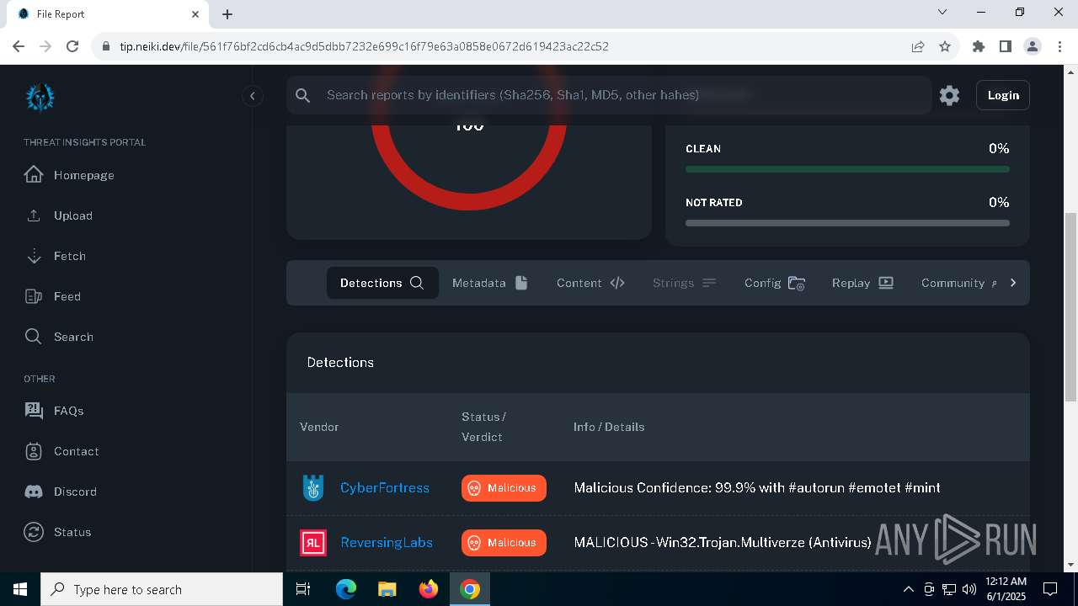Close the File Report tab

195,13
